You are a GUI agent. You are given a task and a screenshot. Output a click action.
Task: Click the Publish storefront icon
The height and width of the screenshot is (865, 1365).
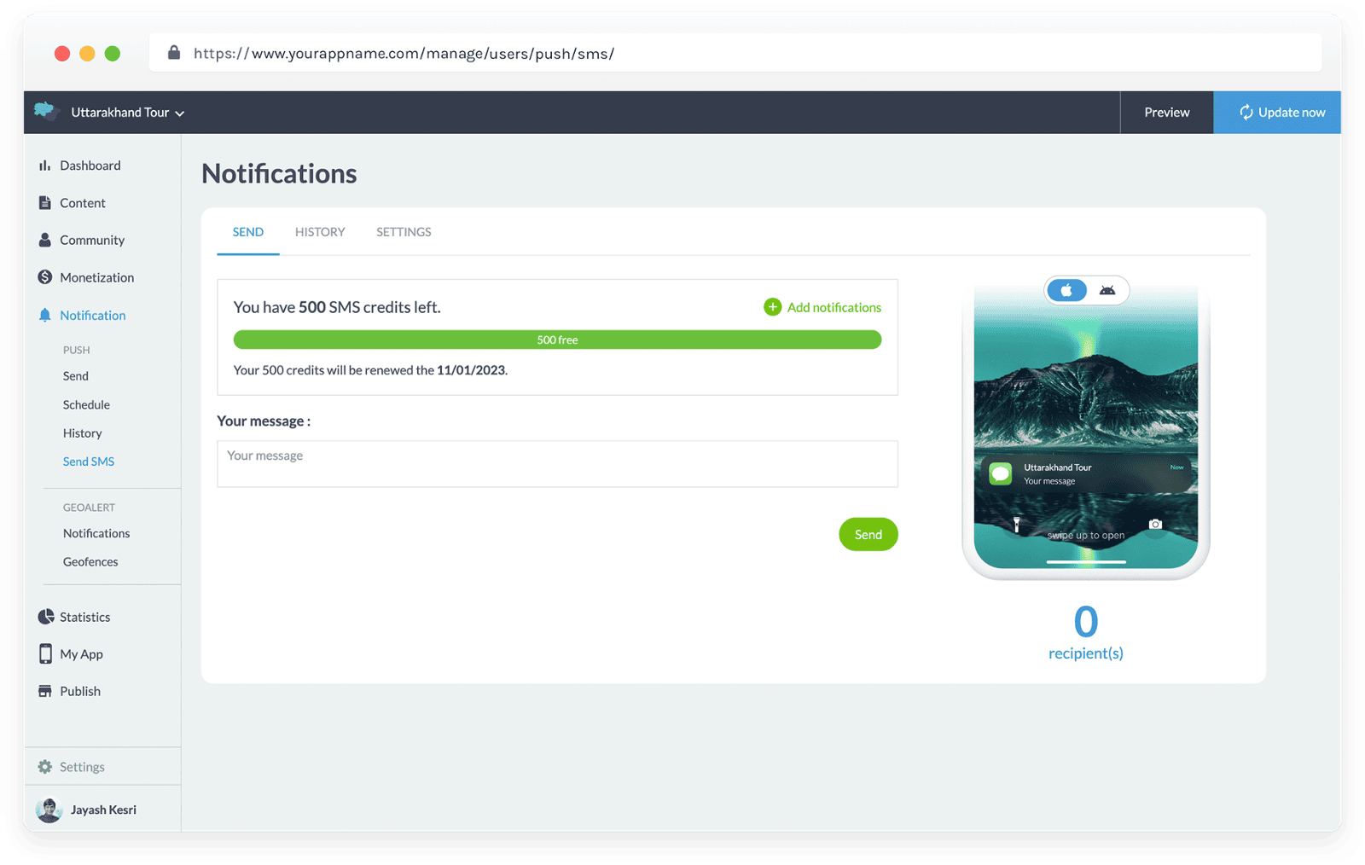(x=44, y=691)
